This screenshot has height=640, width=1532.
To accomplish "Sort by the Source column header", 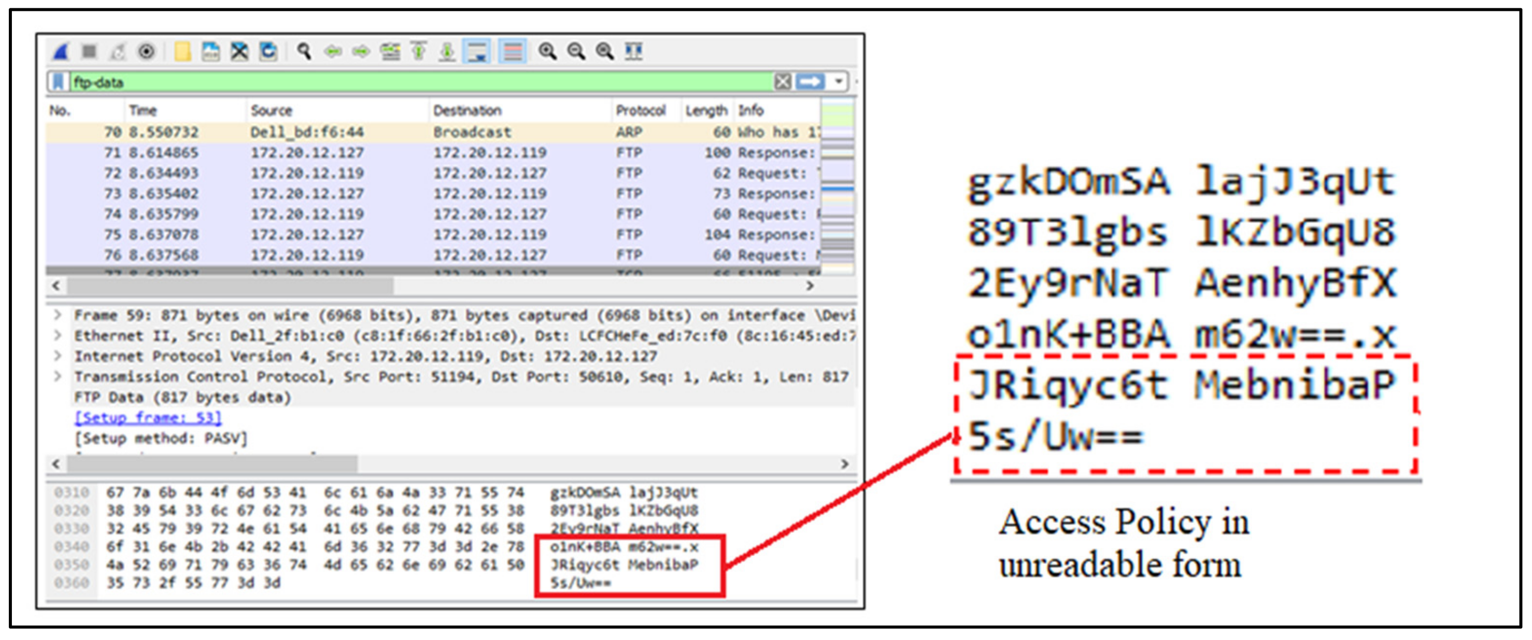I will [271, 110].
